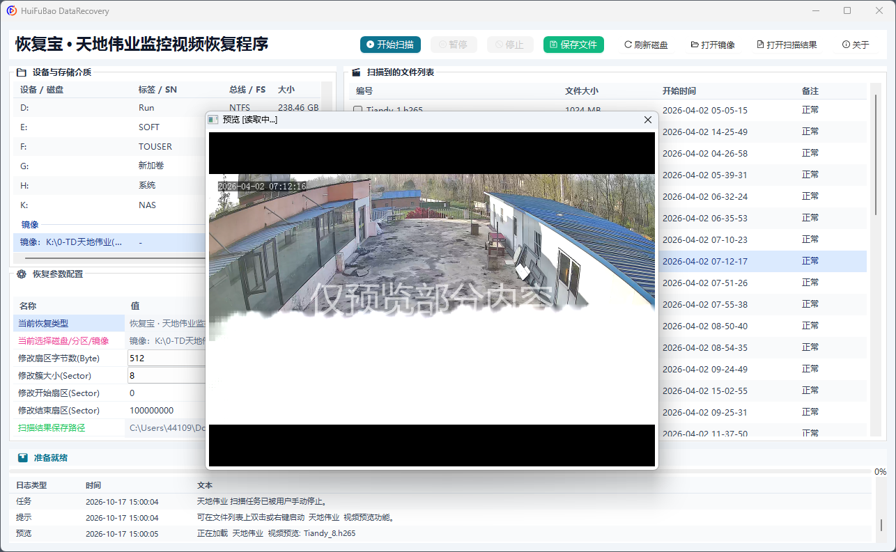Open a disk image with 打开镜像
The height and width of the screenshot is (552, 896).
click(x=713, y=45)
